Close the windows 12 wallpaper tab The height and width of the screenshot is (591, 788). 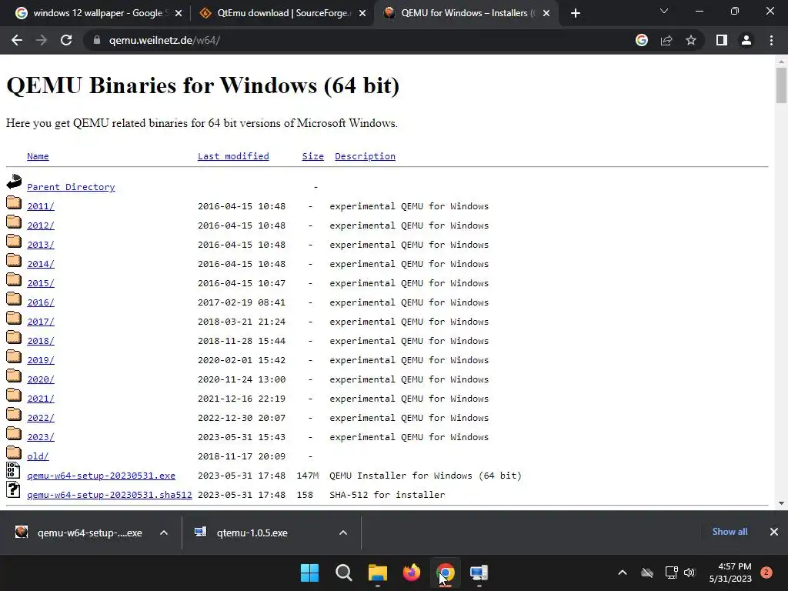point(179,13)
